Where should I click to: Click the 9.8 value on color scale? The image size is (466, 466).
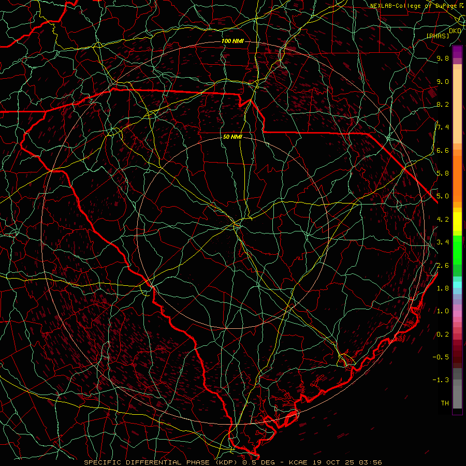pyautogui.click(x=443, y=58)
